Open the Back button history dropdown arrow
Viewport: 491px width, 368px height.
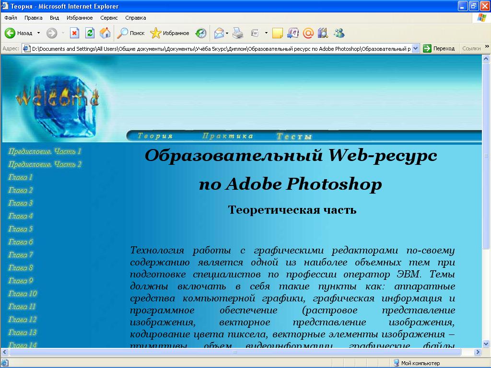[38, 33]
